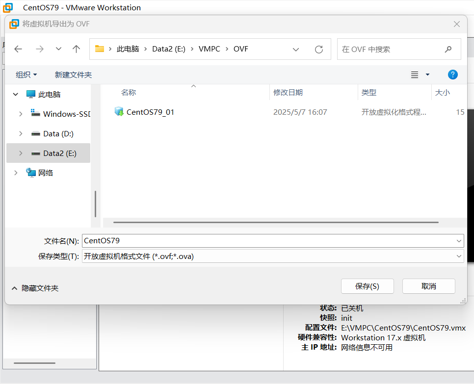Click the VMware Workstation title bar icon

pyautogui.click(x=7, y=7)
